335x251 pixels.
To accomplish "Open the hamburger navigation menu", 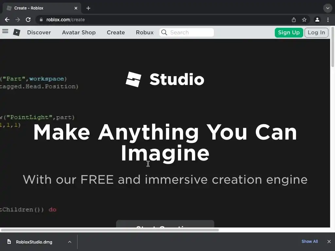I will 5,31.
